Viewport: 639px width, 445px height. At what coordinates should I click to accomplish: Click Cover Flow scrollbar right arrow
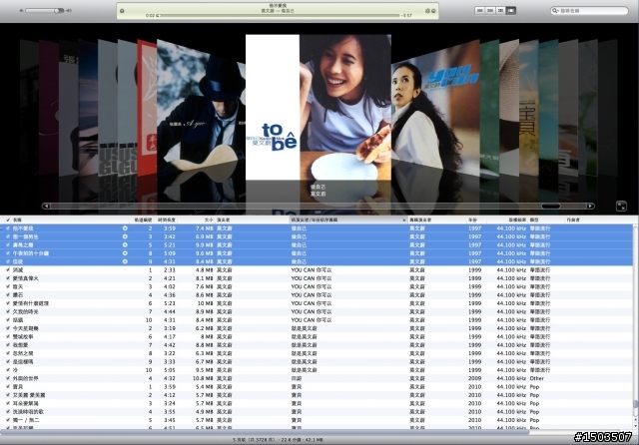[x=590, y=206]
